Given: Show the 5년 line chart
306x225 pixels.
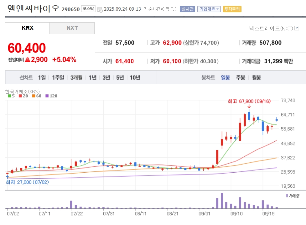Looking at the screenshot, I should [x=120, y=78].
